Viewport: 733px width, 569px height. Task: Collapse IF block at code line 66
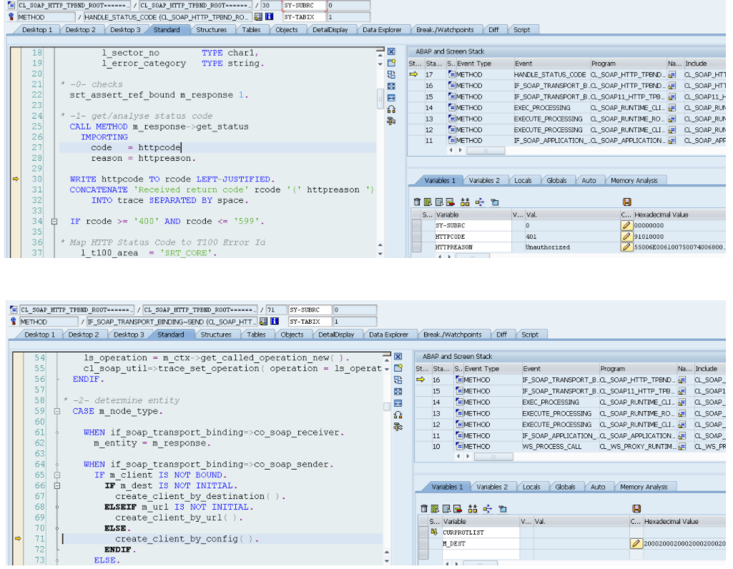coord(57,486)
